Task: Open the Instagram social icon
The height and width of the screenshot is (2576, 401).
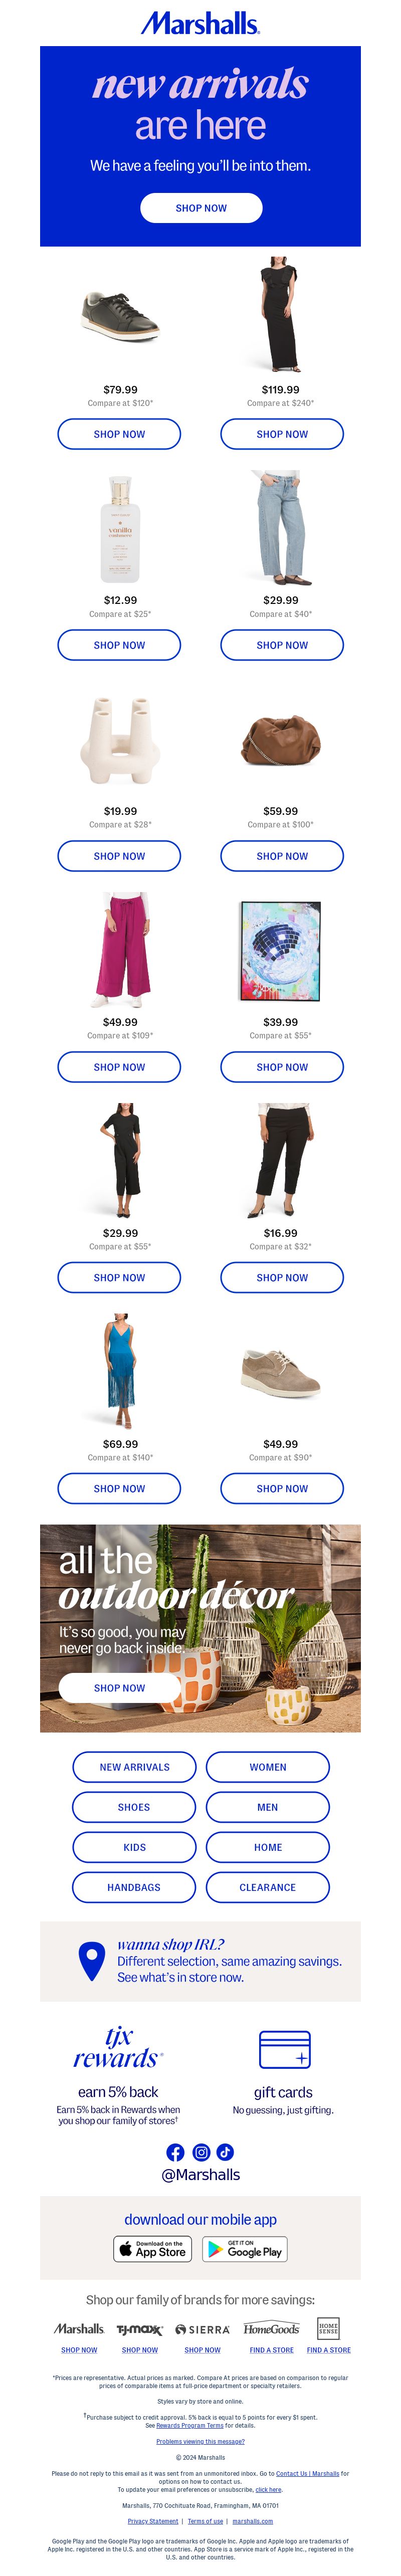Action: pyautogui.click(x=201, y=2152)
